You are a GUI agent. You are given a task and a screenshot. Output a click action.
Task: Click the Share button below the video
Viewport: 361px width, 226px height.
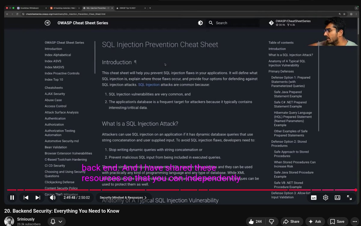click(292, 221)
